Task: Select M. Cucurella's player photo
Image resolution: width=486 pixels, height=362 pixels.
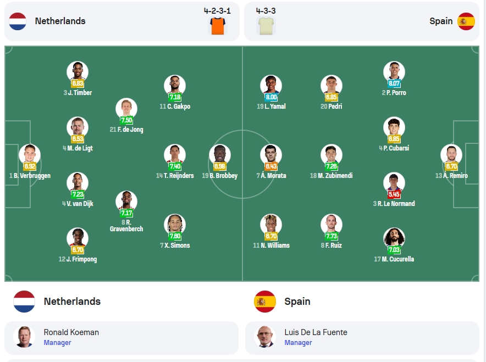Action: tap(394, 238)
